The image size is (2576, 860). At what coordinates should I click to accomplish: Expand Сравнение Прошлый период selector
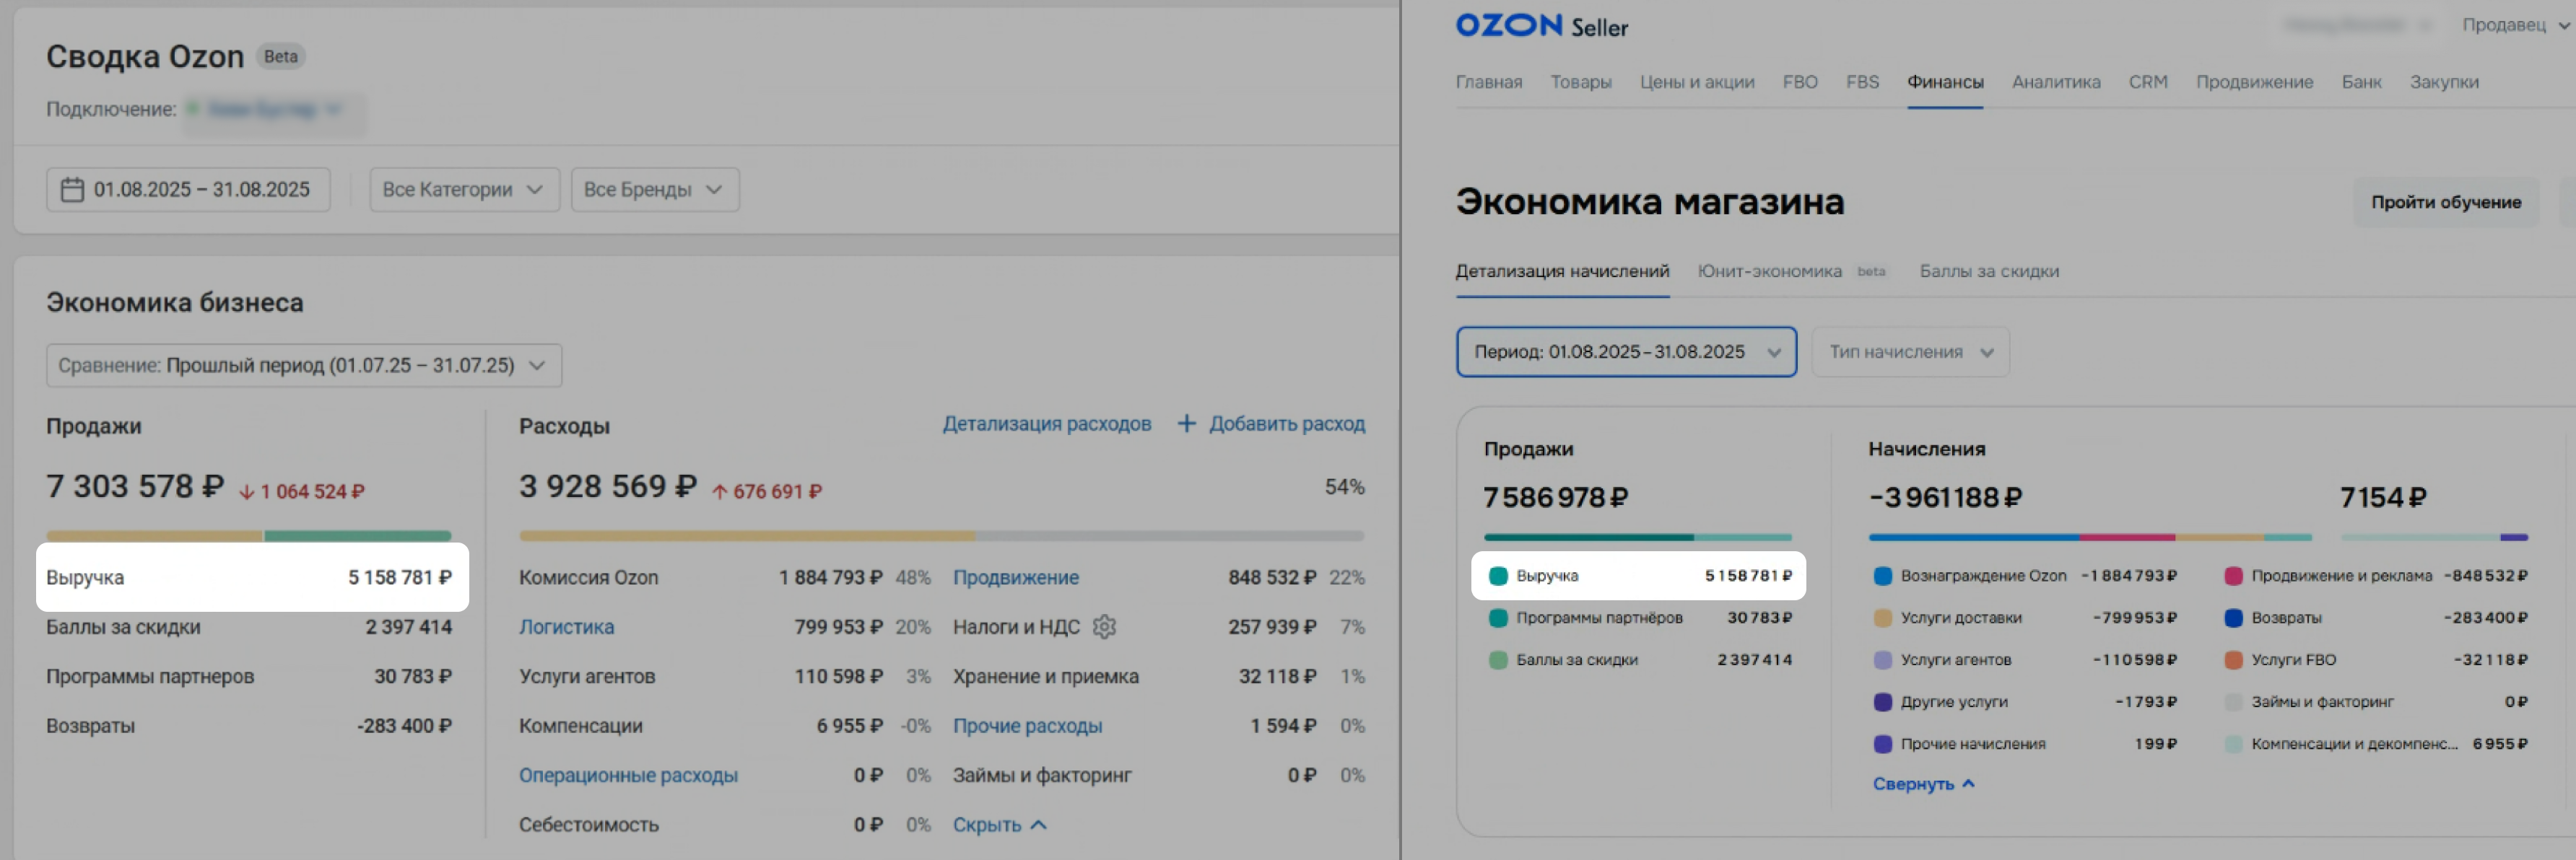[303, 366]
